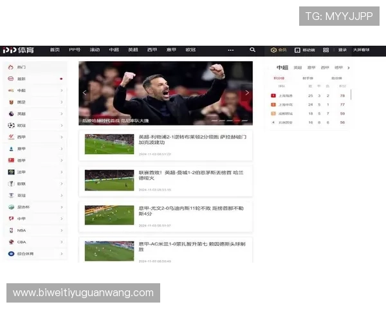Click the NBA icon in sidebar
The height and width of the screenshot is (309, 386).
tap(11, 230)
